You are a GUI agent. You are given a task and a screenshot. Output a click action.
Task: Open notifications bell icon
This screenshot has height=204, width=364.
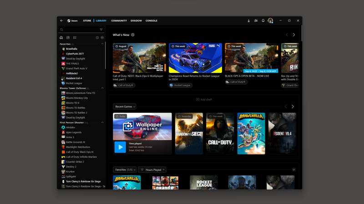[263, 20]
